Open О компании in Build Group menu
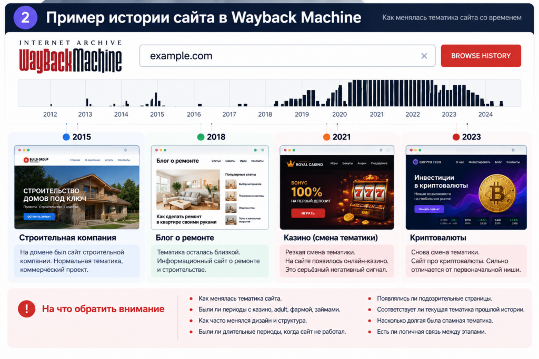 [x=92, y=160]
